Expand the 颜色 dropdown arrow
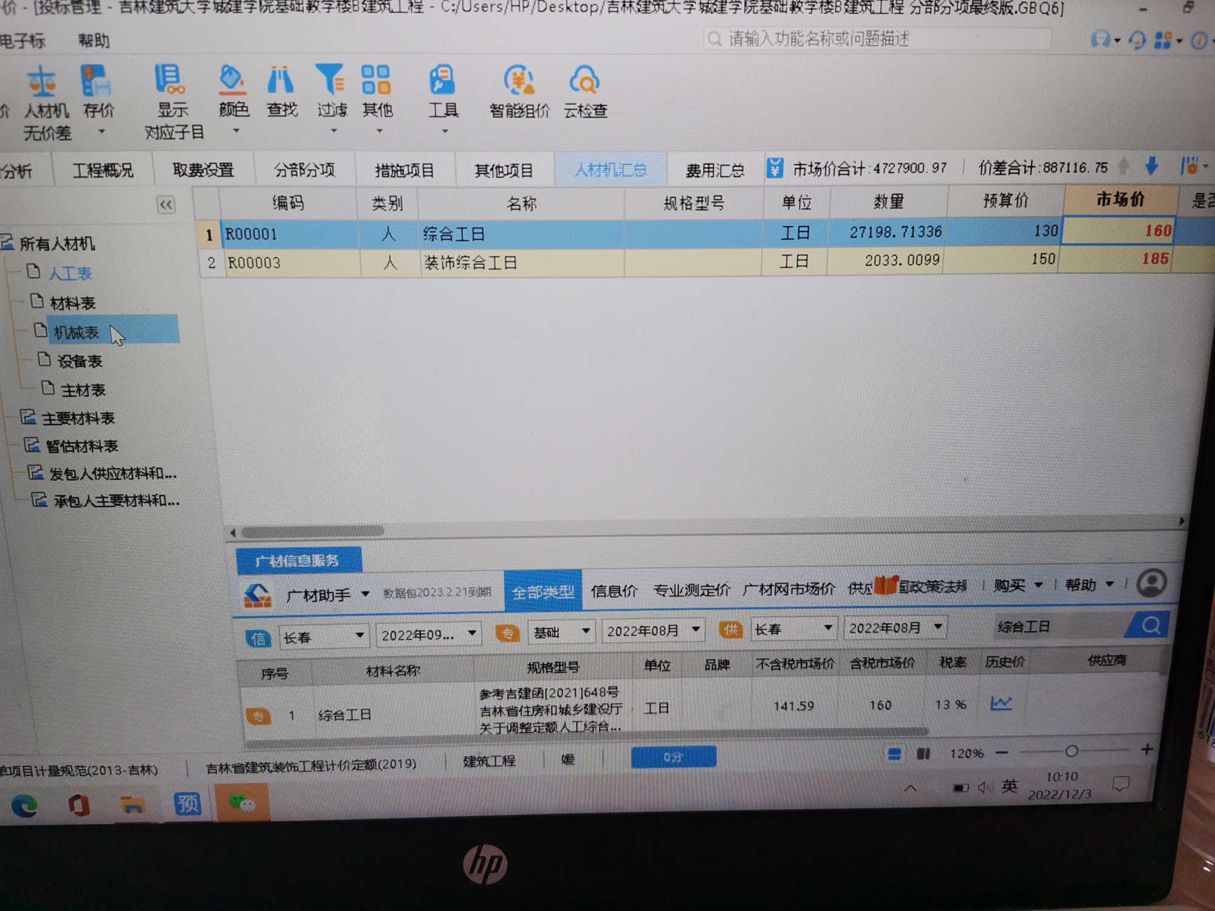 236,131
